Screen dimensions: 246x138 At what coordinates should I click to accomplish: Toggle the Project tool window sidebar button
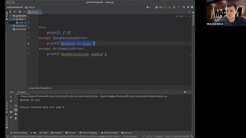pyautogui.click(x=7, y=15)
